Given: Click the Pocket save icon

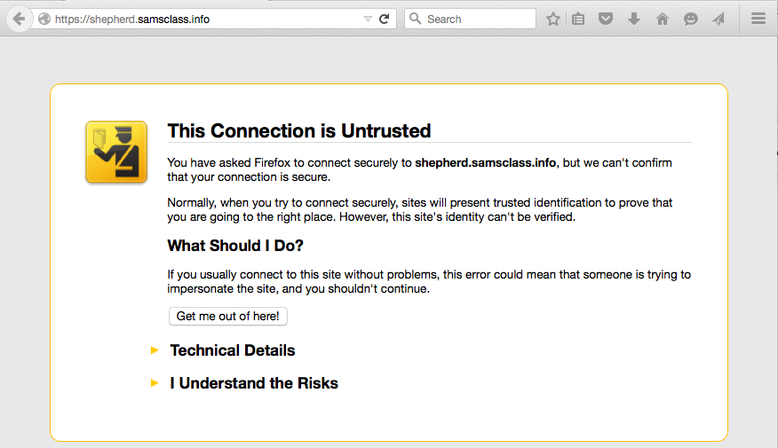Looking at the screenshot, I should [606, 19].
